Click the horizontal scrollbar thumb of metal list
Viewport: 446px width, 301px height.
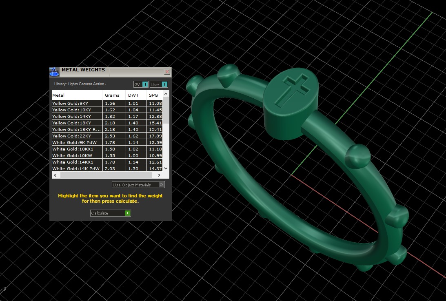tap(106, 175)
